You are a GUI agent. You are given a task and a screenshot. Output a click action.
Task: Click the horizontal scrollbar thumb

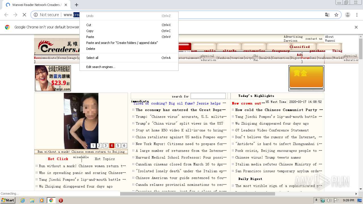(x=197, y=194)
